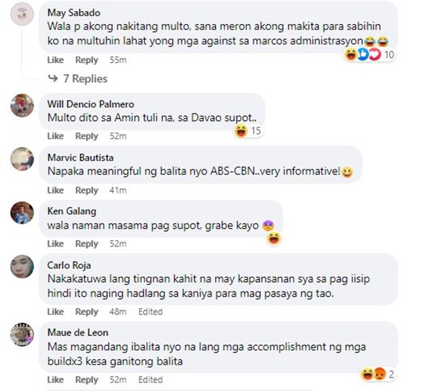
Task: Reply to Will Dencio Palmero's comment
Action: (87, 136)
